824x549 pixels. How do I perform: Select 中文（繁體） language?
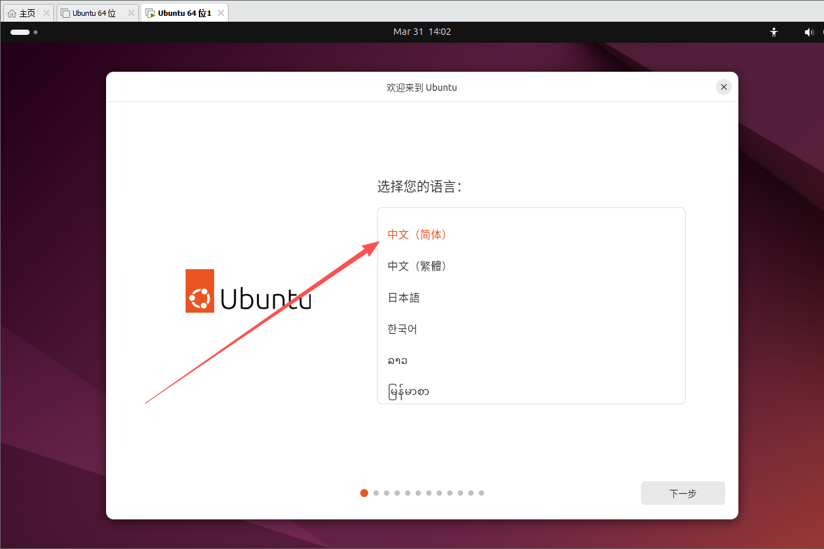pyautogui.click(x=531, y=266)
